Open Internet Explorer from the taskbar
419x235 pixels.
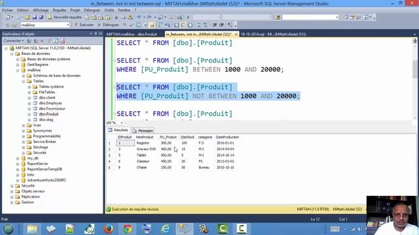(166, 228)
